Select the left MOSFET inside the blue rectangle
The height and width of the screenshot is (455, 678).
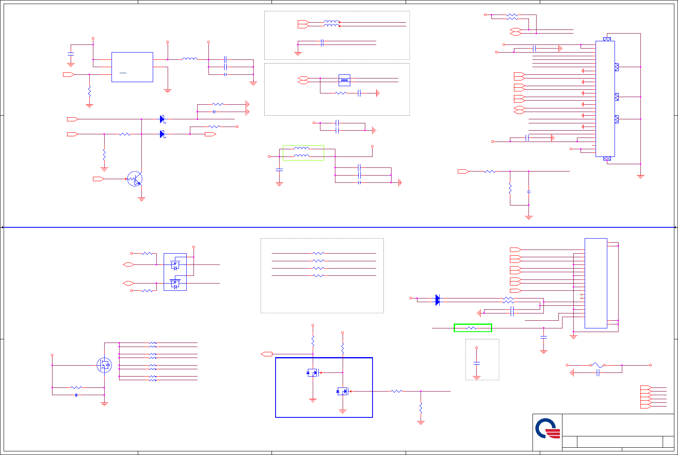[x=313, y=373]
